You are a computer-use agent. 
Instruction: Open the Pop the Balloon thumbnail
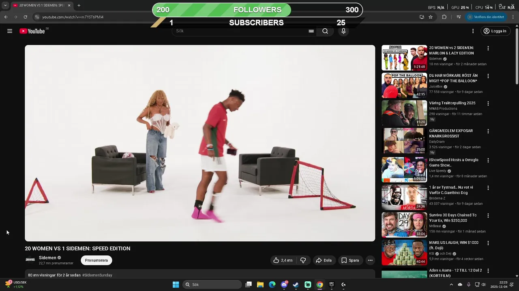[404, 85]
